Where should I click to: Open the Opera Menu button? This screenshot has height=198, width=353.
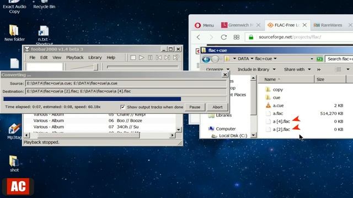(204, 25)
